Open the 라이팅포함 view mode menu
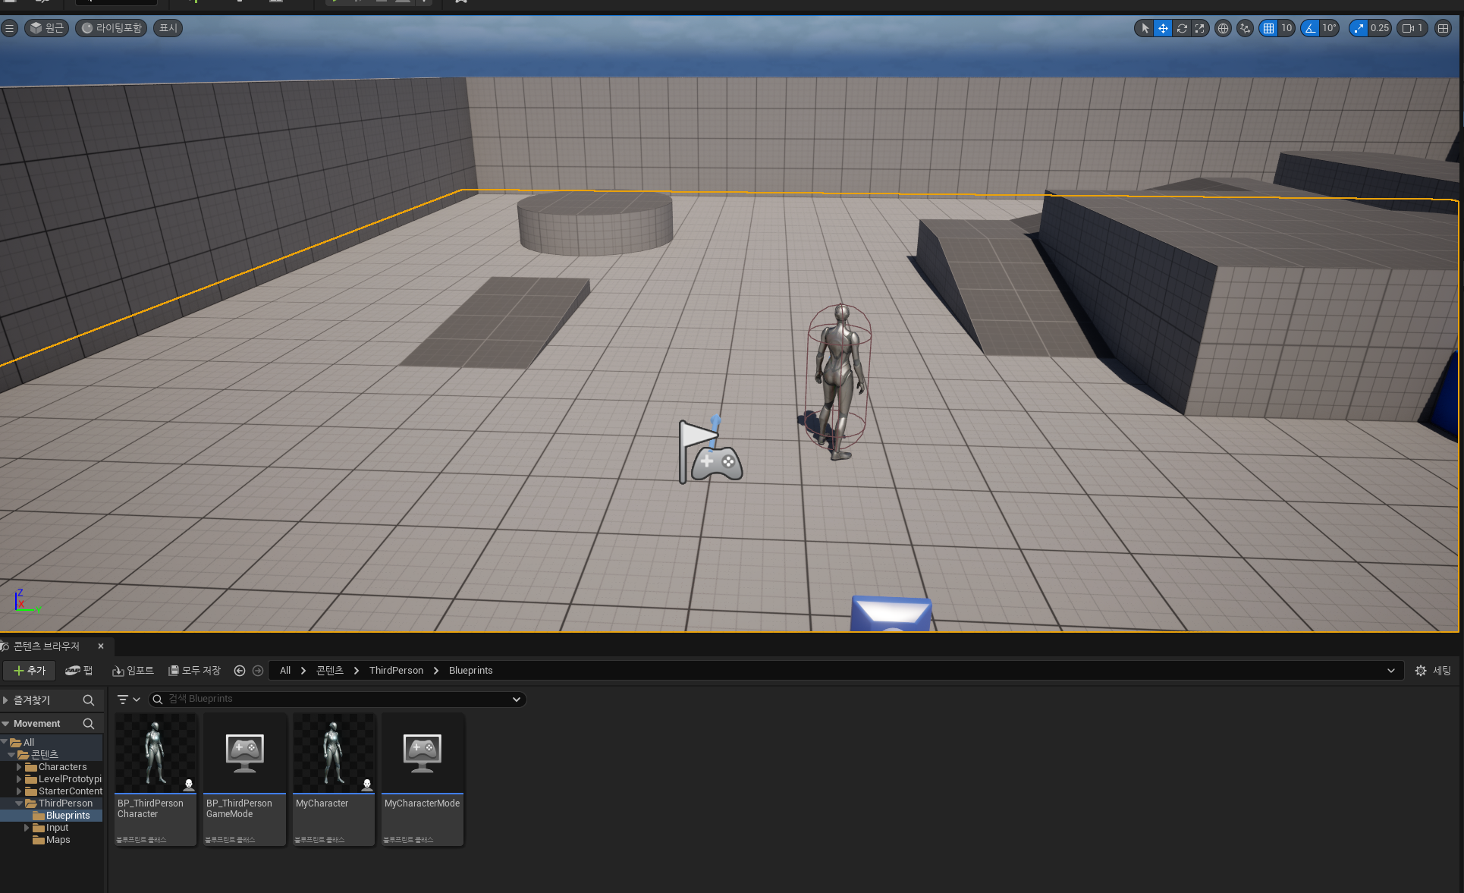Image resolution: width=1464 pixels, height=893 pixels. (x=111, y=28)
